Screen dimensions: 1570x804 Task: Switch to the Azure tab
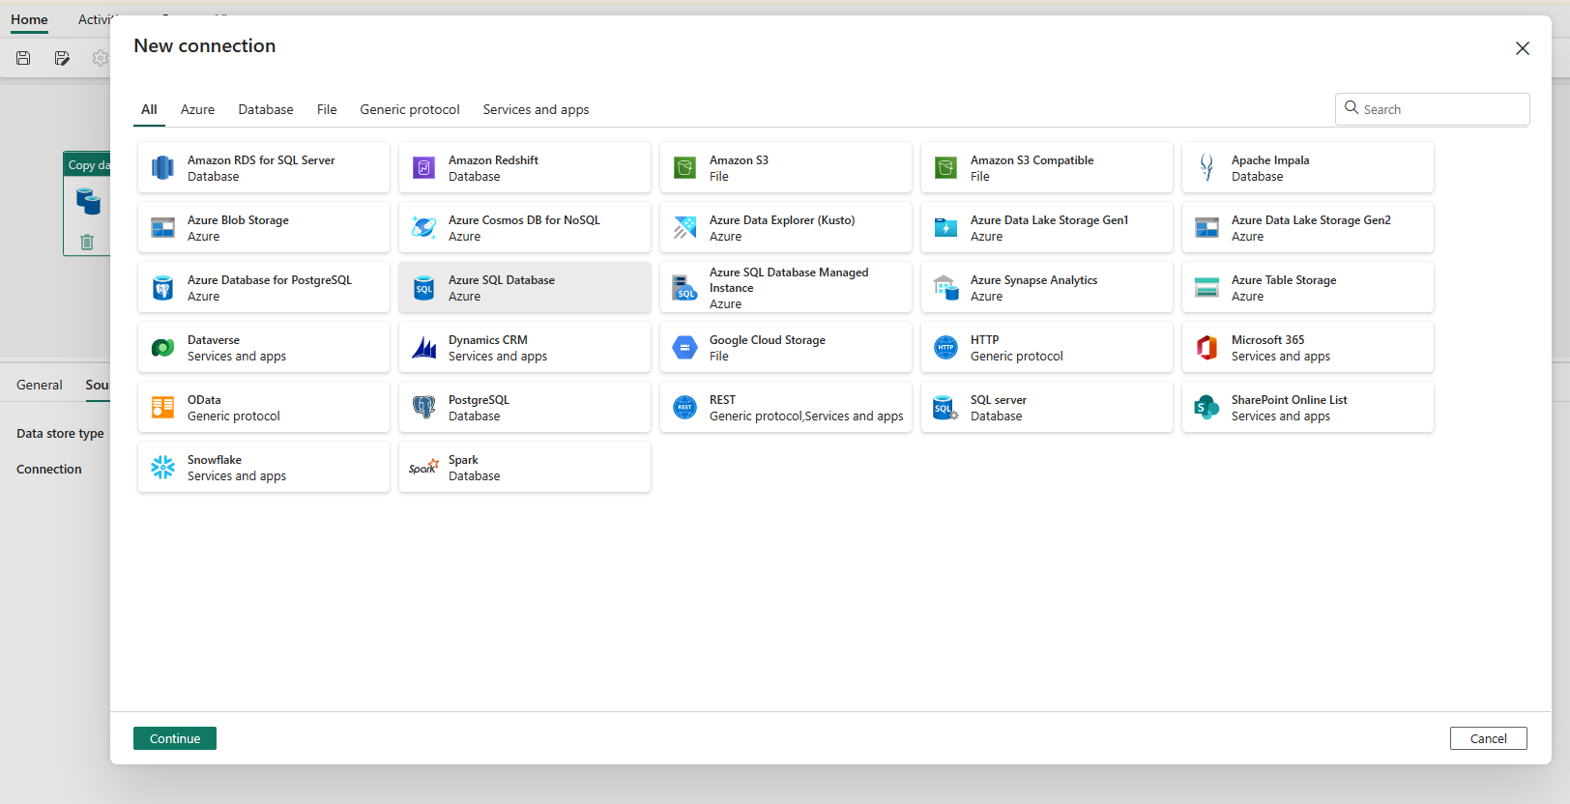(197, 109)
